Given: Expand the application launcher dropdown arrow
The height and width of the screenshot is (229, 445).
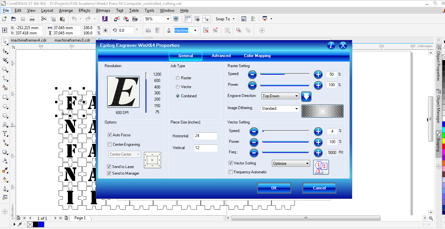Looking at the screenshot, I should (271, 19).
